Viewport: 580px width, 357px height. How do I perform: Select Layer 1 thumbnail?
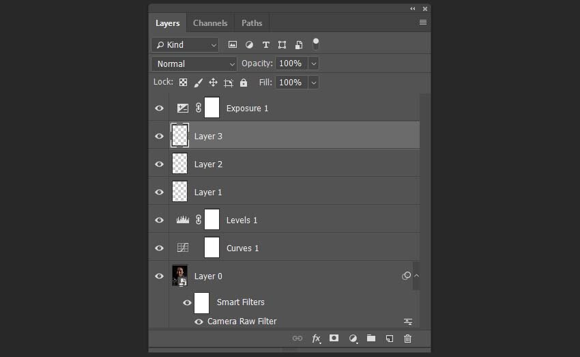pos(179,191)
